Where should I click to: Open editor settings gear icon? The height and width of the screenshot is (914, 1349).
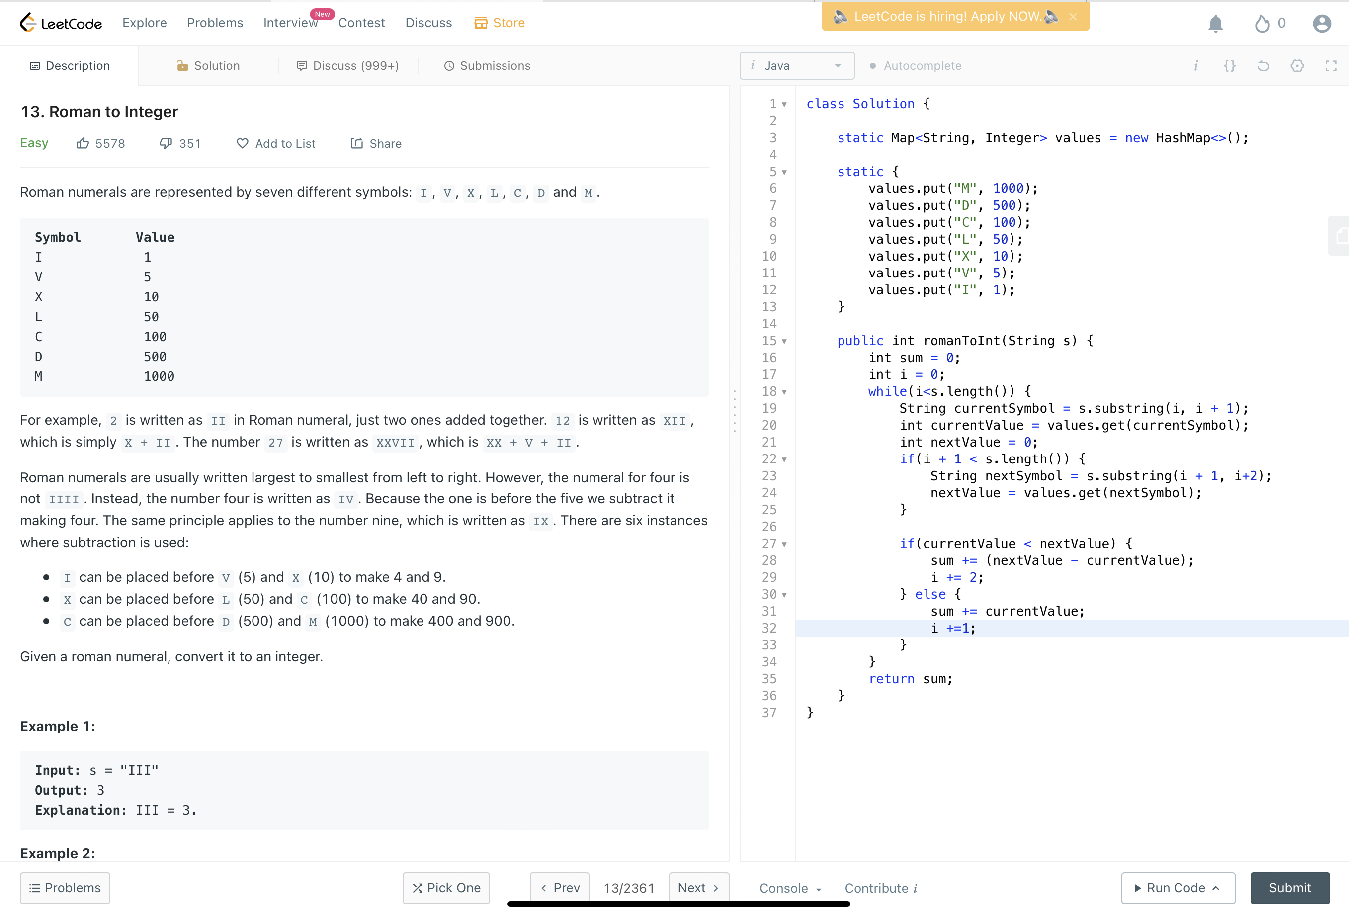(x=1297, y=66)
